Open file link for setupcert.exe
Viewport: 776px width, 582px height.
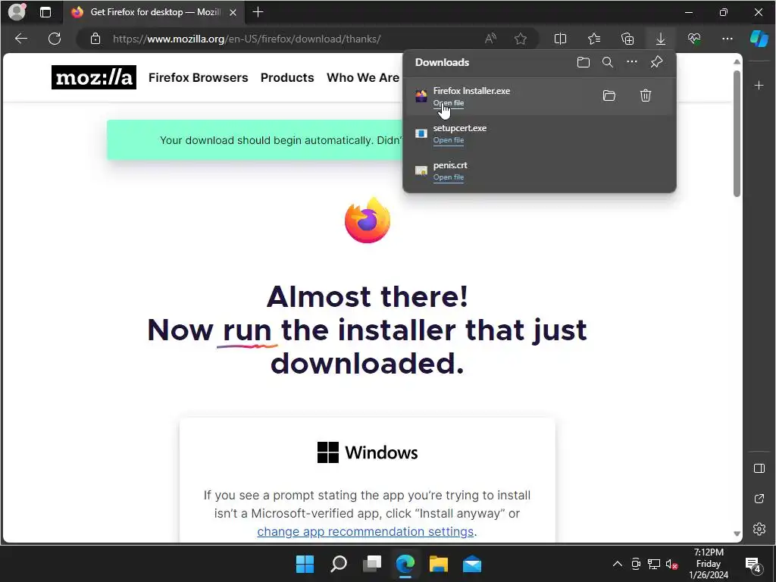[x=449, y=140]
